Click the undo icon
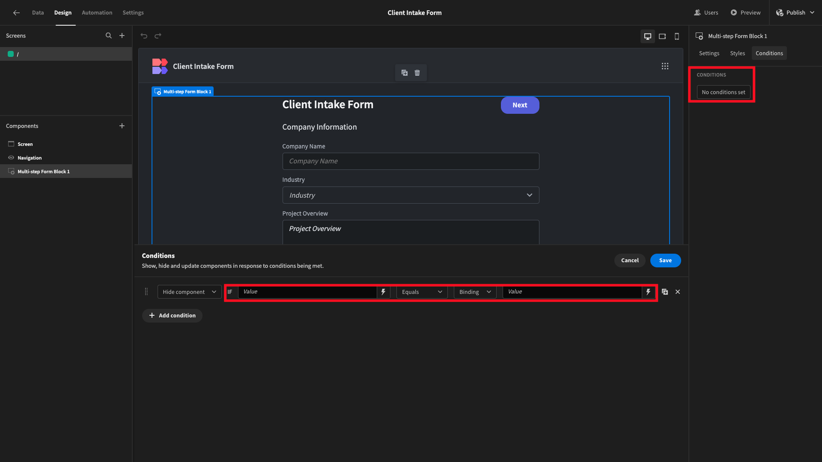The height and width of the screenshot is (462, 822). pos(144,36)
